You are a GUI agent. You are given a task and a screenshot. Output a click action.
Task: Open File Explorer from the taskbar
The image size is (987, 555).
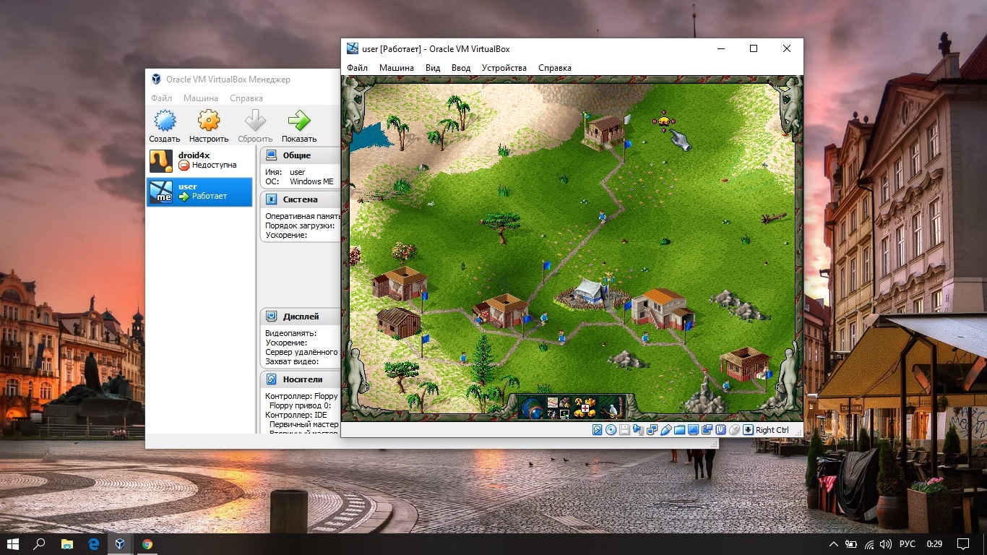point(67,543)
